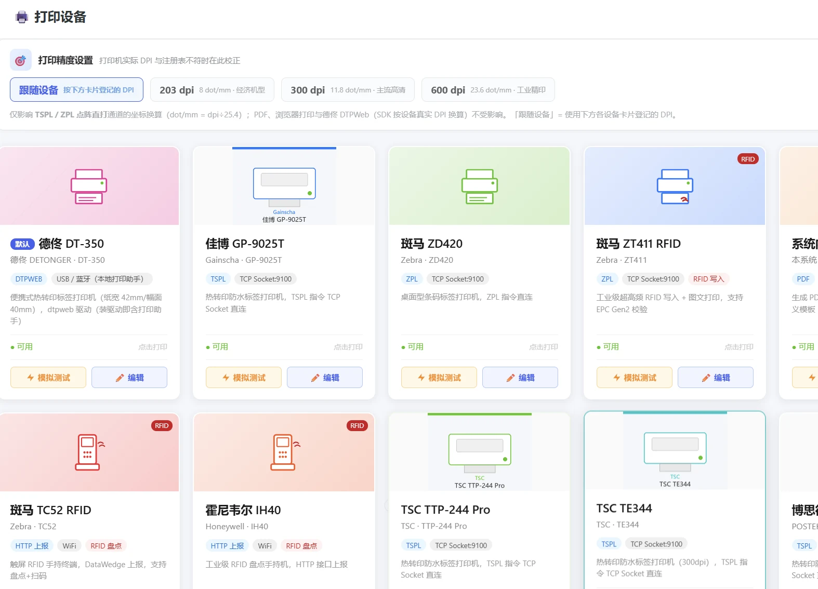
Task: Click the USB / 蓝牙 tag on DT-350
Action: coord(102,279)
